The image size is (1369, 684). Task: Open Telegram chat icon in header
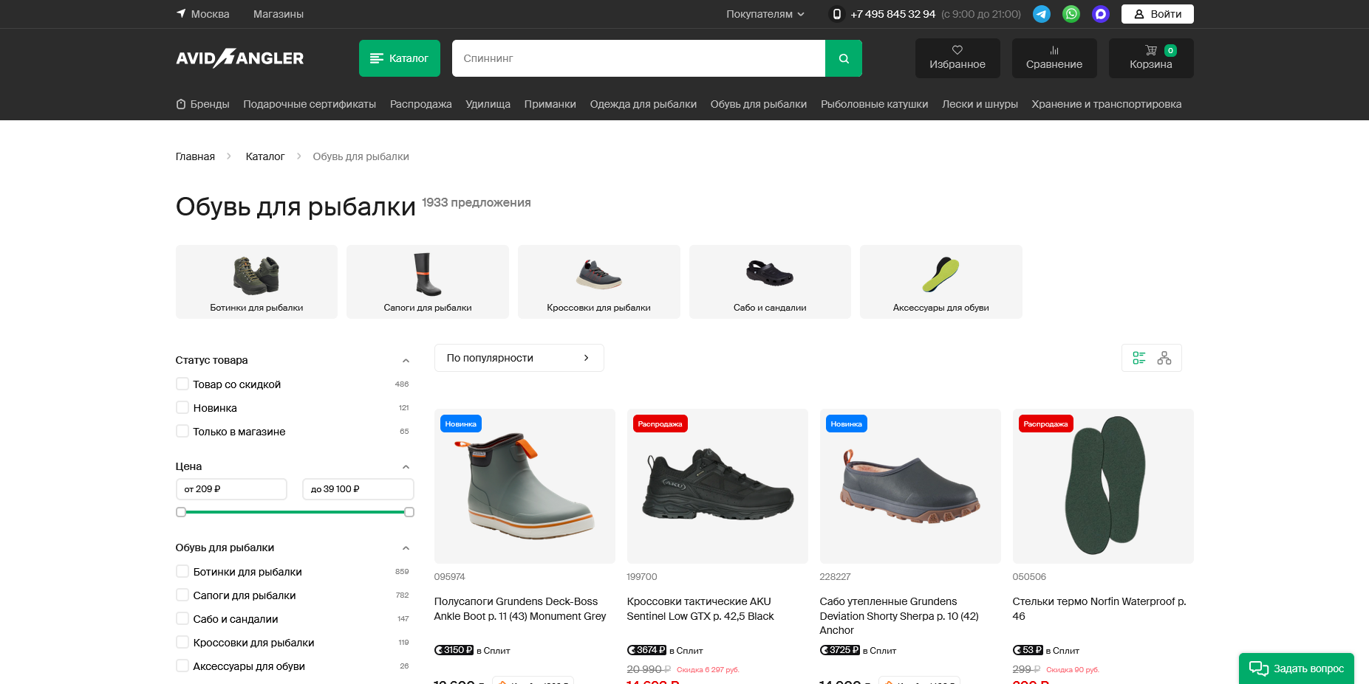(1042, 14)
